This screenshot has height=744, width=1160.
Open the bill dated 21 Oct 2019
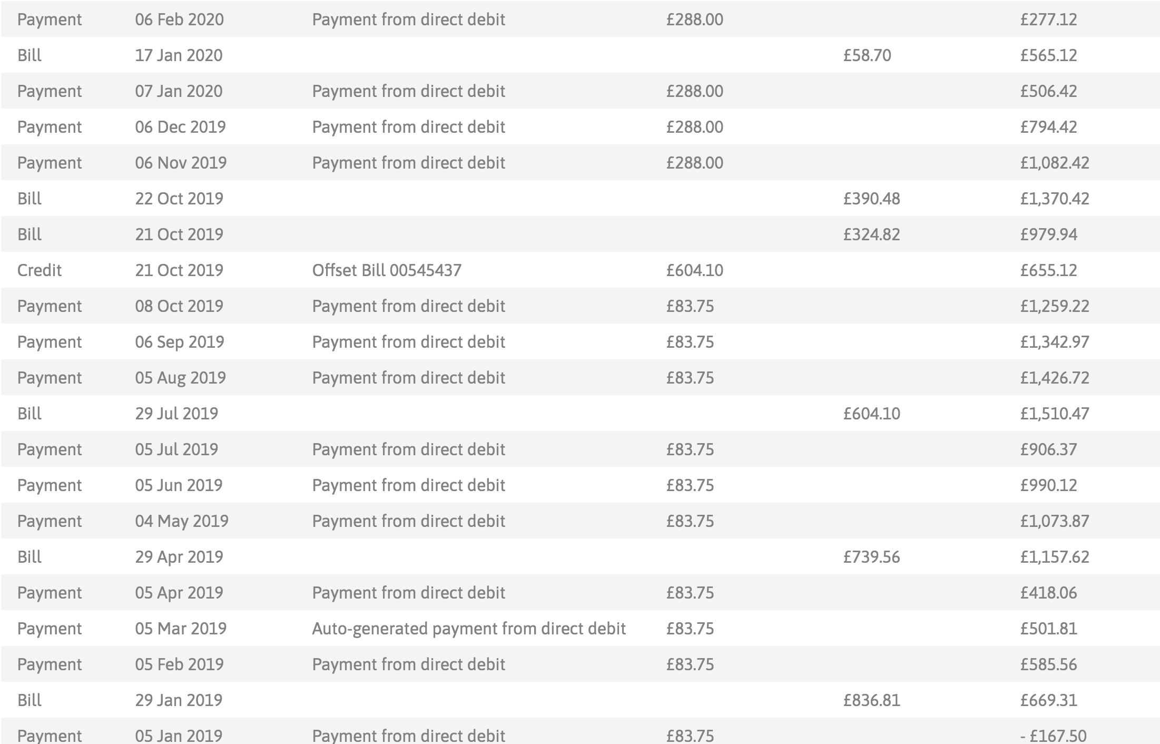(x=580, y=234)
